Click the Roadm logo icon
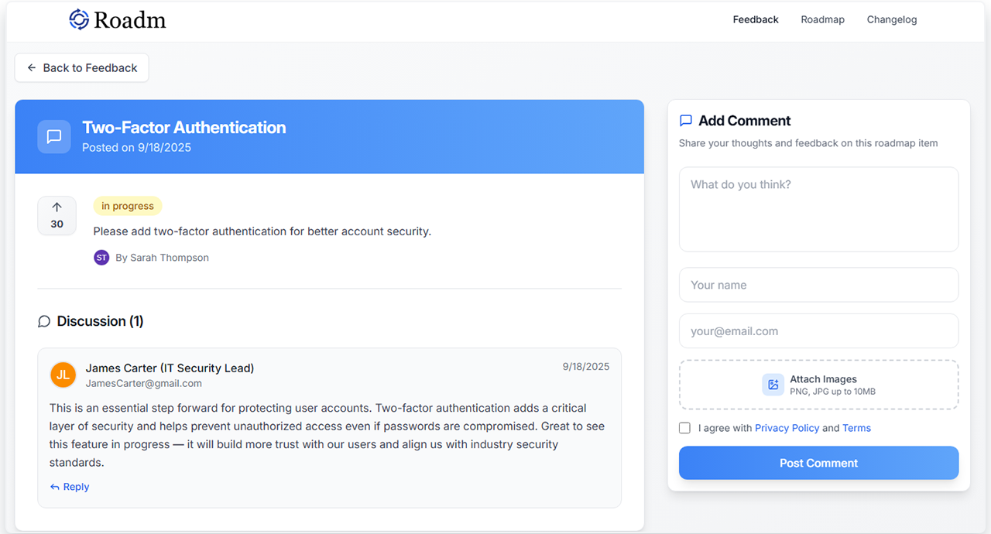This screenshot has height=534, width=991. pos(77,19)
